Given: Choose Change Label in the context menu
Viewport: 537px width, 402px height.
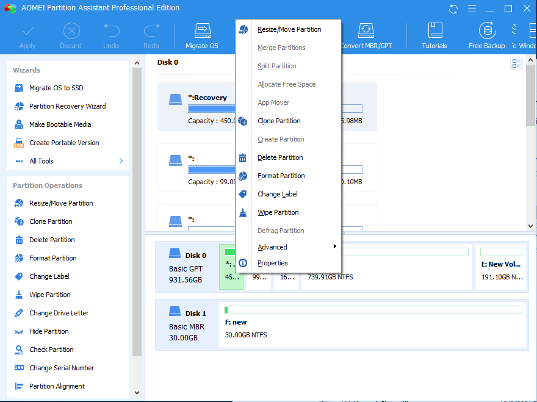Looking at the screenshot, I should click(x=288, y=194).
